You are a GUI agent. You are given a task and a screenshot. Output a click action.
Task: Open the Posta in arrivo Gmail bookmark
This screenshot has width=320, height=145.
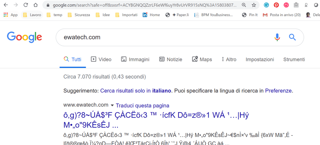point(282,15)
